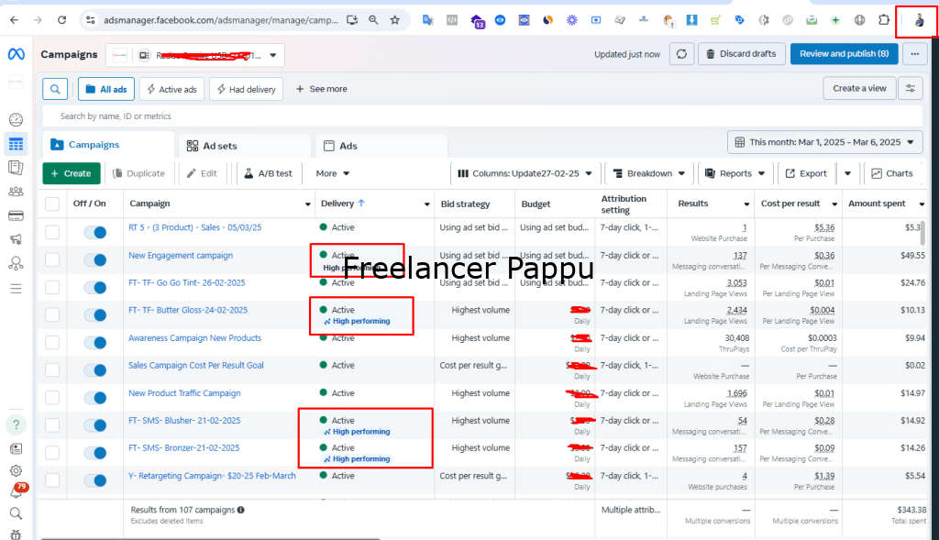This screenshot has height=540, width=939.
Task: Select checkbox for Sales Campaign Cost Per Result Goal
Action: pos(52,370)
